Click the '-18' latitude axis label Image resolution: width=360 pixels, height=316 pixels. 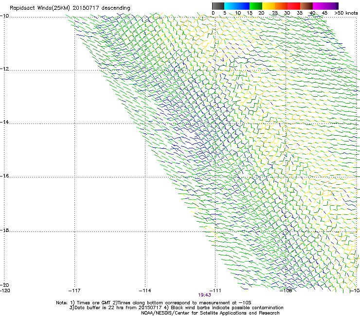pyautogui.click(x=4, y=230)
